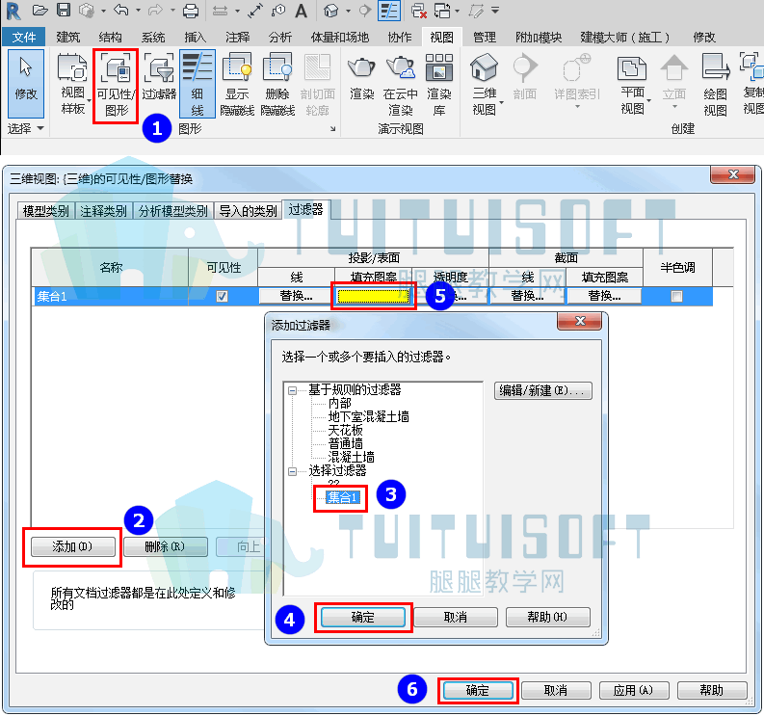Switch to the Model Categories (模型类别) tab
The width and height of the screenshot is (764, 716).
pos(46,211)
